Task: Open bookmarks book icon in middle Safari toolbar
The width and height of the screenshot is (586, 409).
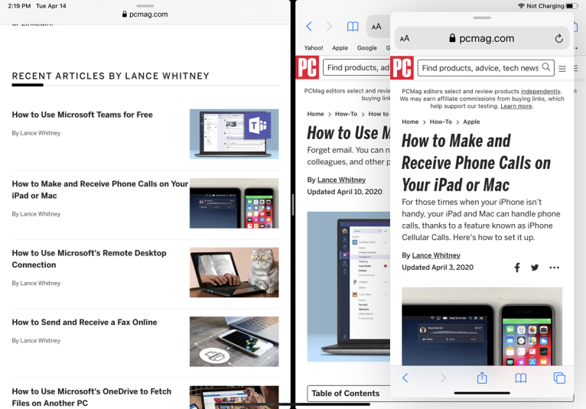Action: point(353,27)
